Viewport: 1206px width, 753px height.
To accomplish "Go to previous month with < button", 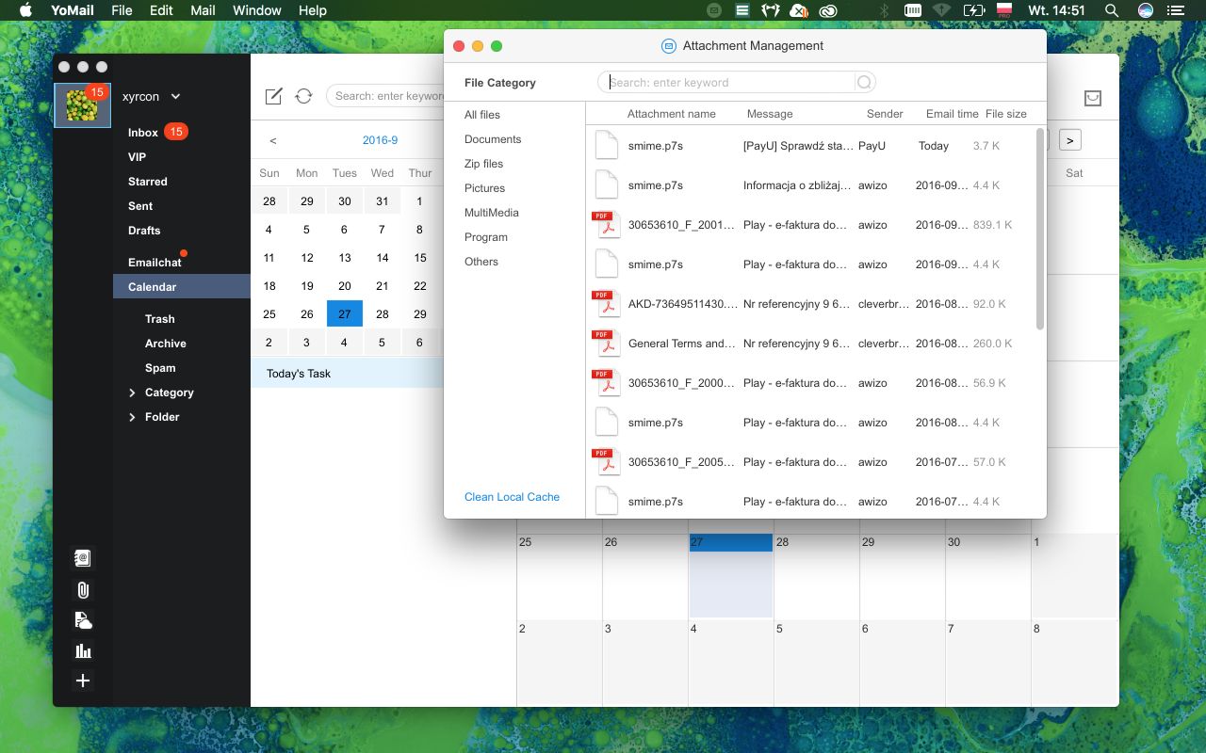I will [x=273, y=140].
